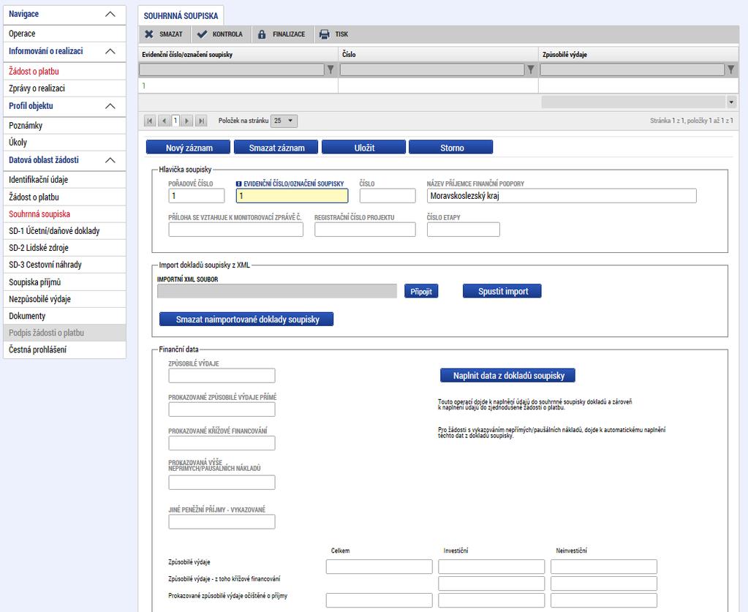The width and height of the screenshot is (748, 612).
Task: Focus the Název příjemce finanční podpory field
Action: [562, 195]
